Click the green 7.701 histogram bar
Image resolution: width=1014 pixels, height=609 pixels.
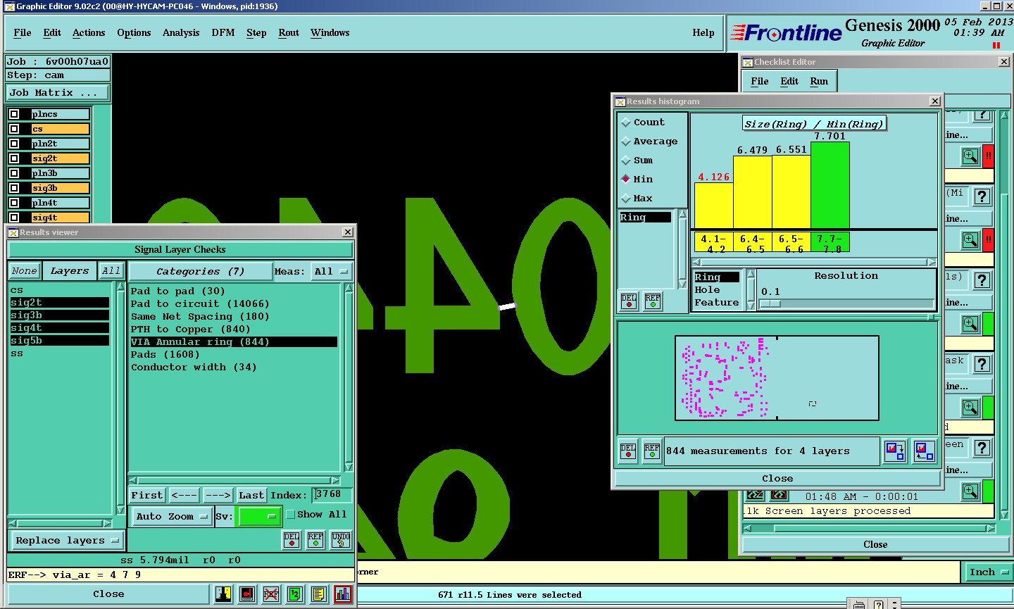(x=830, y=185)
